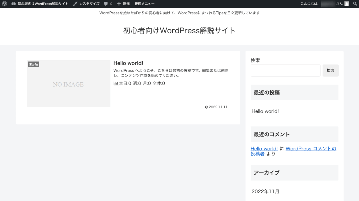This screenshot has height=201, width=359.
Task: Click the customize paintbrush icon
Action: [75, 4]
